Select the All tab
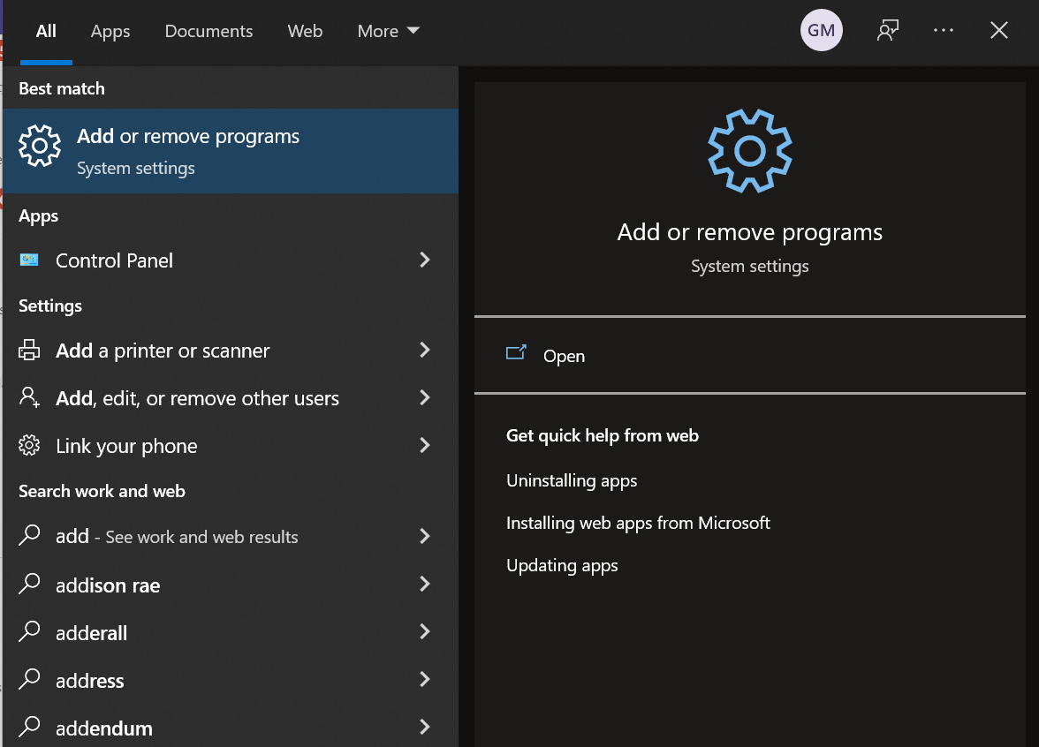The height and width of the screenshot is (747, 1039). point(46,31)
